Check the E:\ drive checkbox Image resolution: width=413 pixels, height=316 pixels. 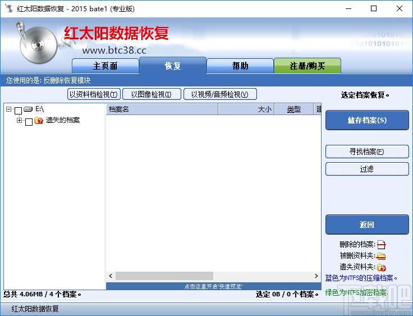[x=18, y=111]
